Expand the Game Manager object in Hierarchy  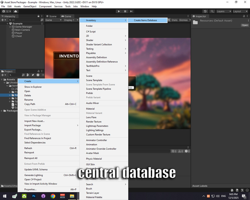click(10, 27)
